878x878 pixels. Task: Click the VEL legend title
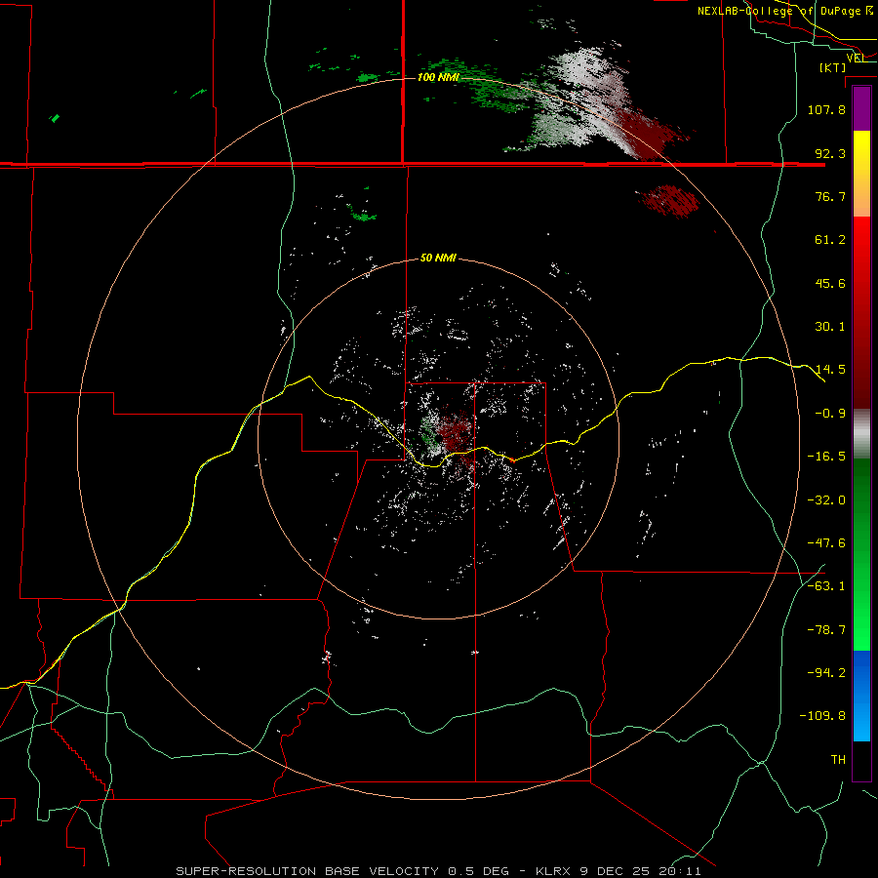[856, 58]
